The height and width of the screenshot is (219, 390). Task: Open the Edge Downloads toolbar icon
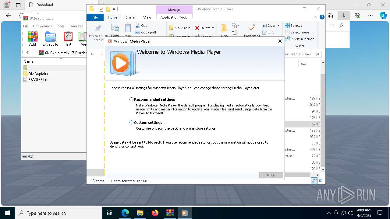344,16
